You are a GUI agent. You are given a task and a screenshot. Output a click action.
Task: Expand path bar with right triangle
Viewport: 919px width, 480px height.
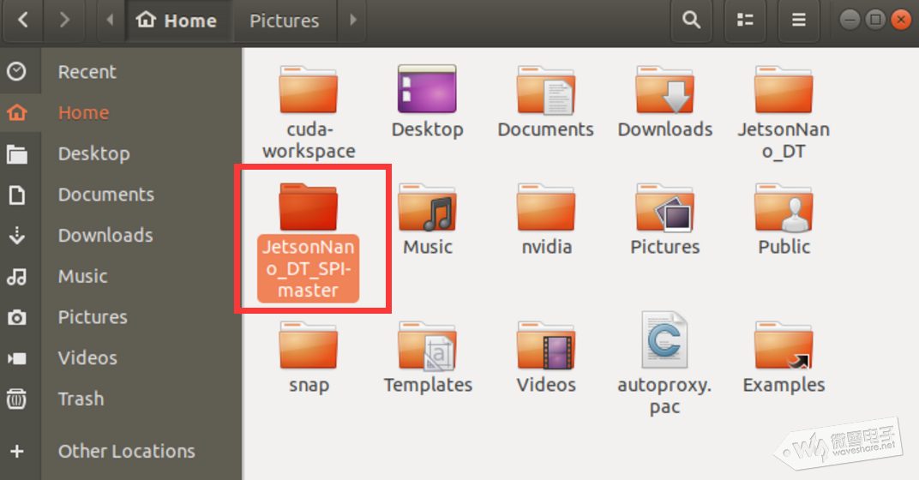point(352,21)
